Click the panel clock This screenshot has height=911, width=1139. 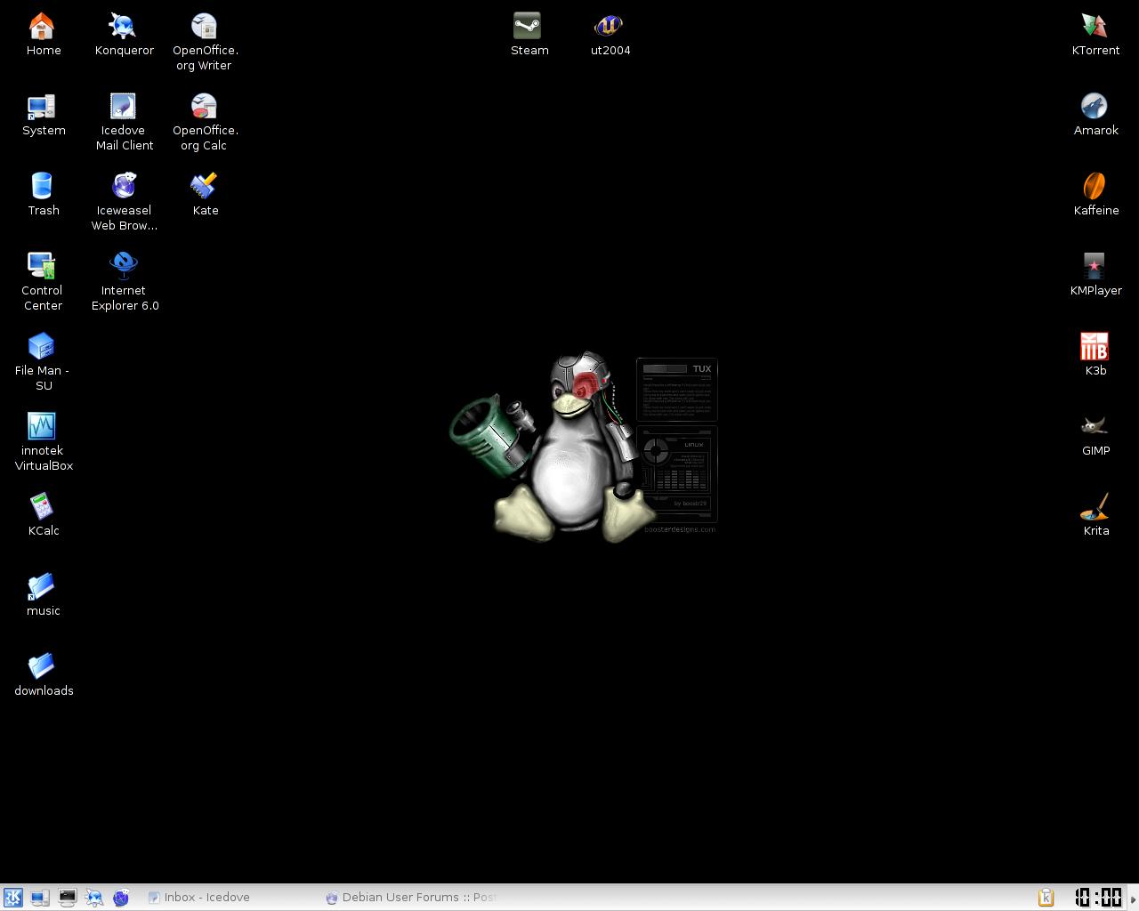(1098, 898)
